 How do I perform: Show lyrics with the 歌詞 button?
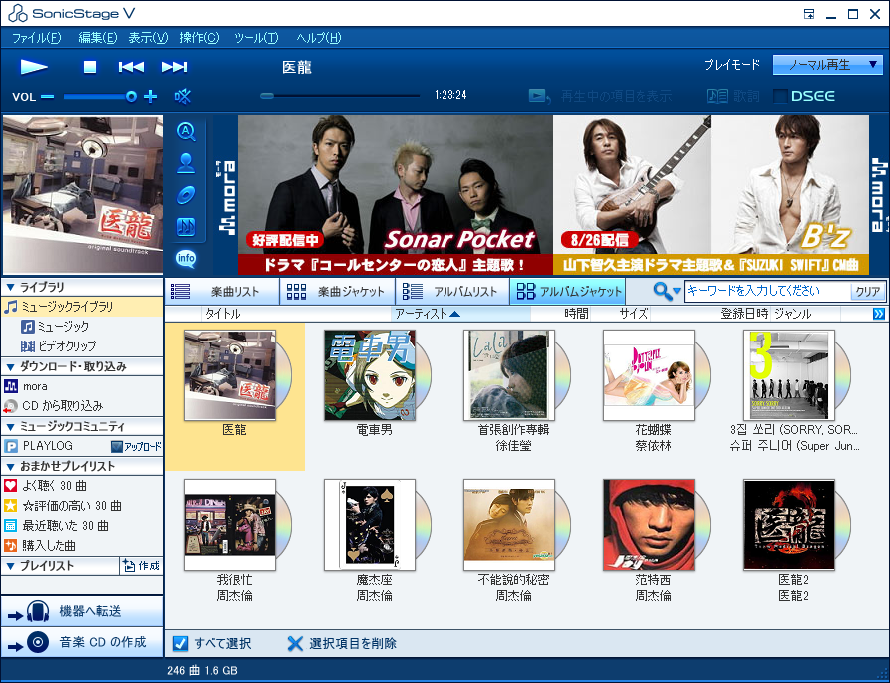pos(733,96)
